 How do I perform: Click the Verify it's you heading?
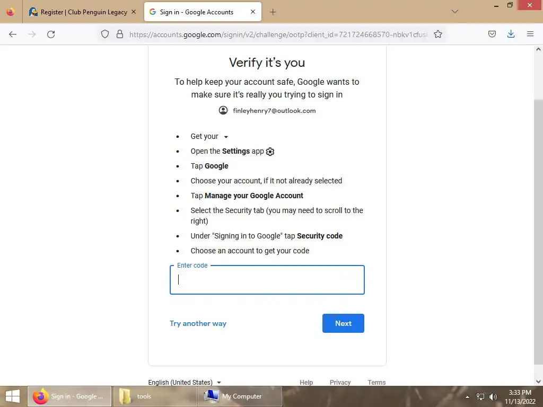(267, 63)
